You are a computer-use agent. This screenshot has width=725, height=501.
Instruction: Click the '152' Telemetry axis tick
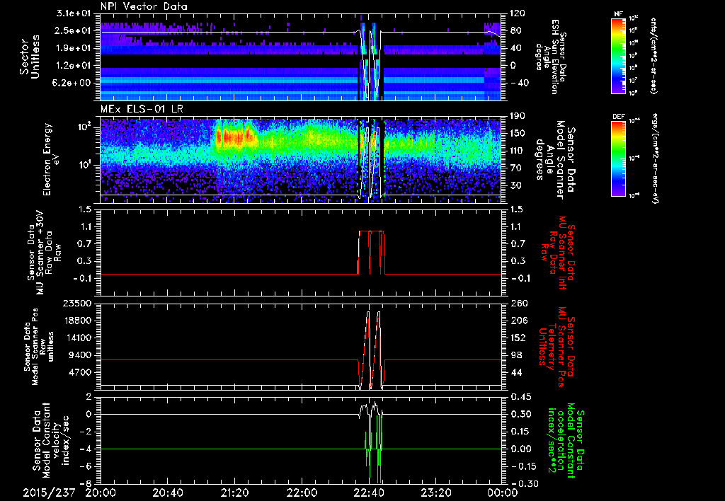pos(518,338)
